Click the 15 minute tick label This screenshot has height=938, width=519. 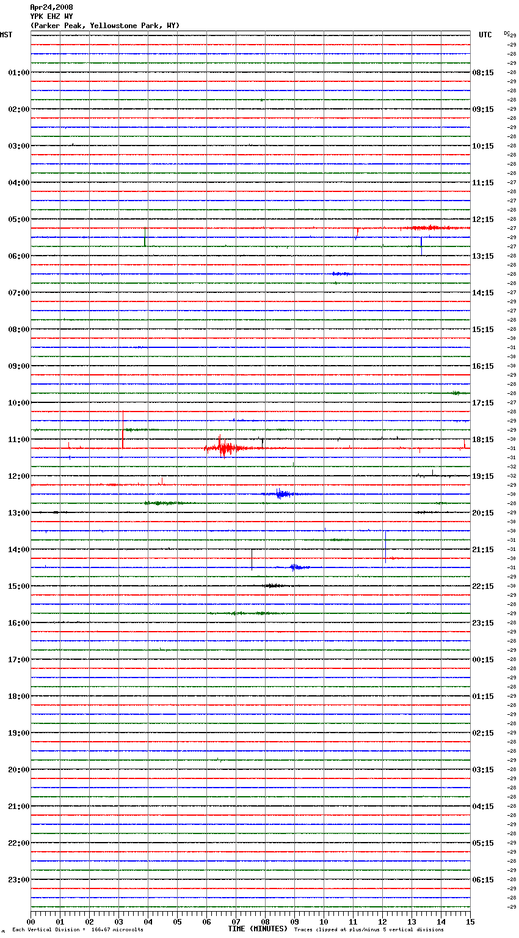click(x=470, y=921)
